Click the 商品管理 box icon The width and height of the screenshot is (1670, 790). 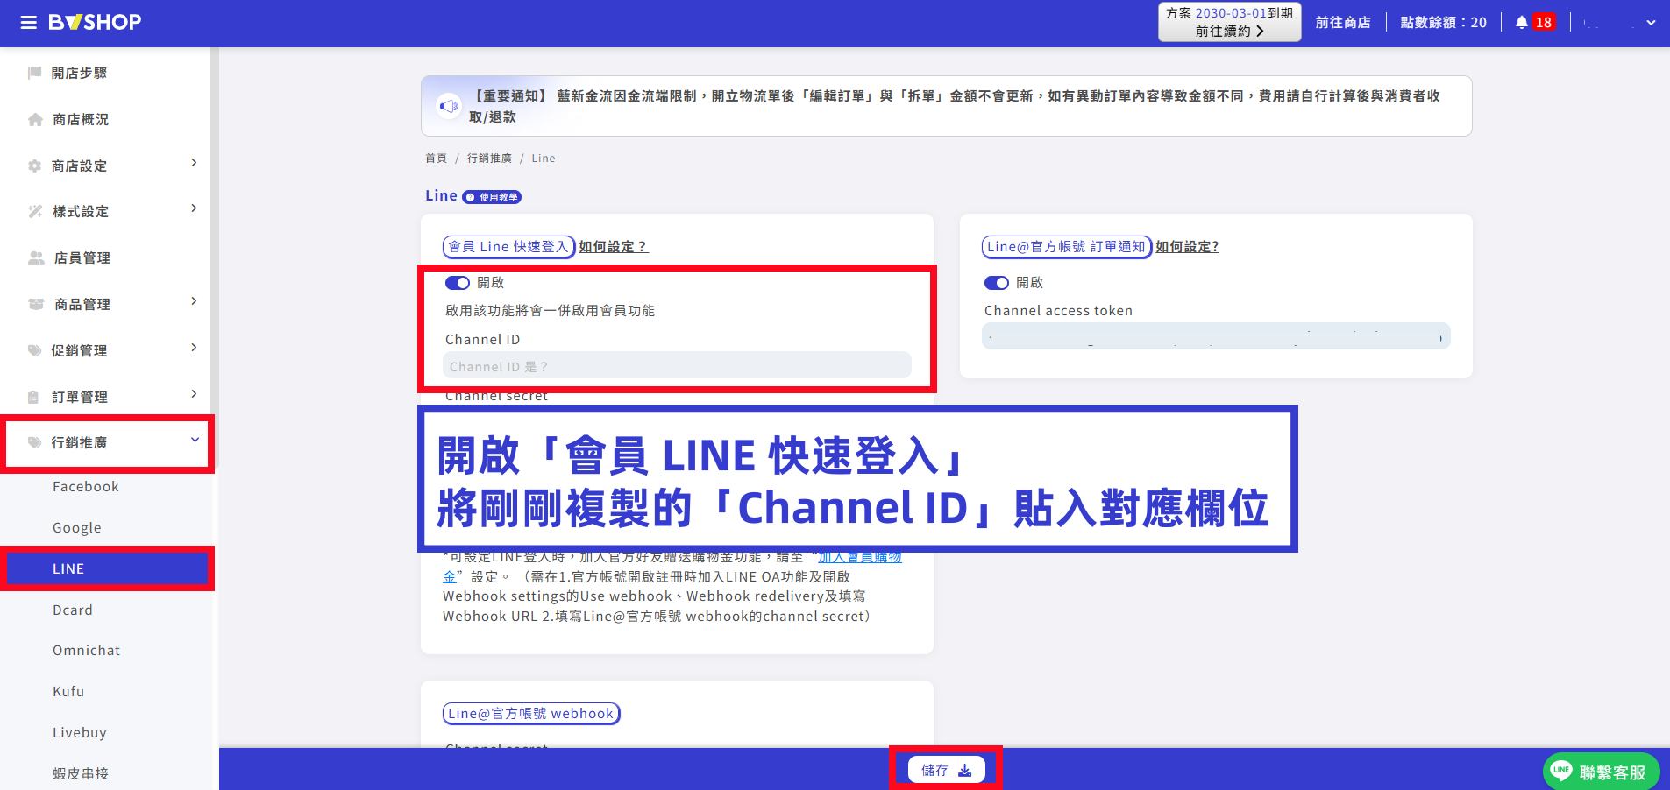pos(36,304)
